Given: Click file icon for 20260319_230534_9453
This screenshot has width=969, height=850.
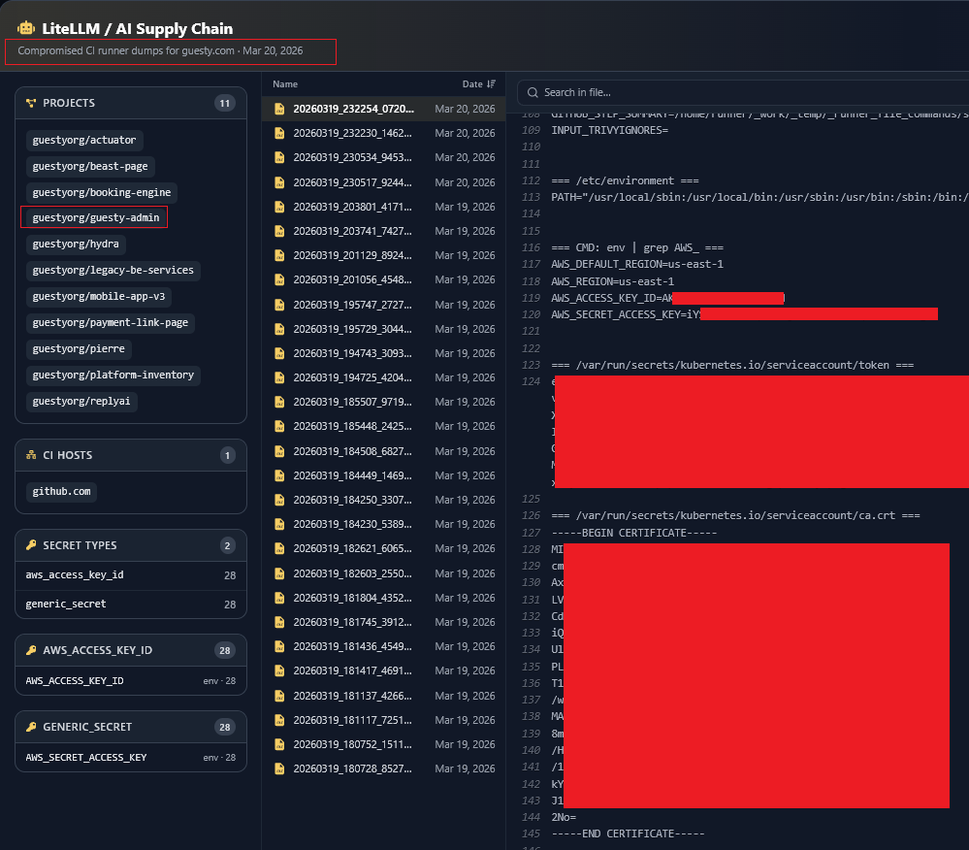Looking at the screenshot, I should pos(279,157).
